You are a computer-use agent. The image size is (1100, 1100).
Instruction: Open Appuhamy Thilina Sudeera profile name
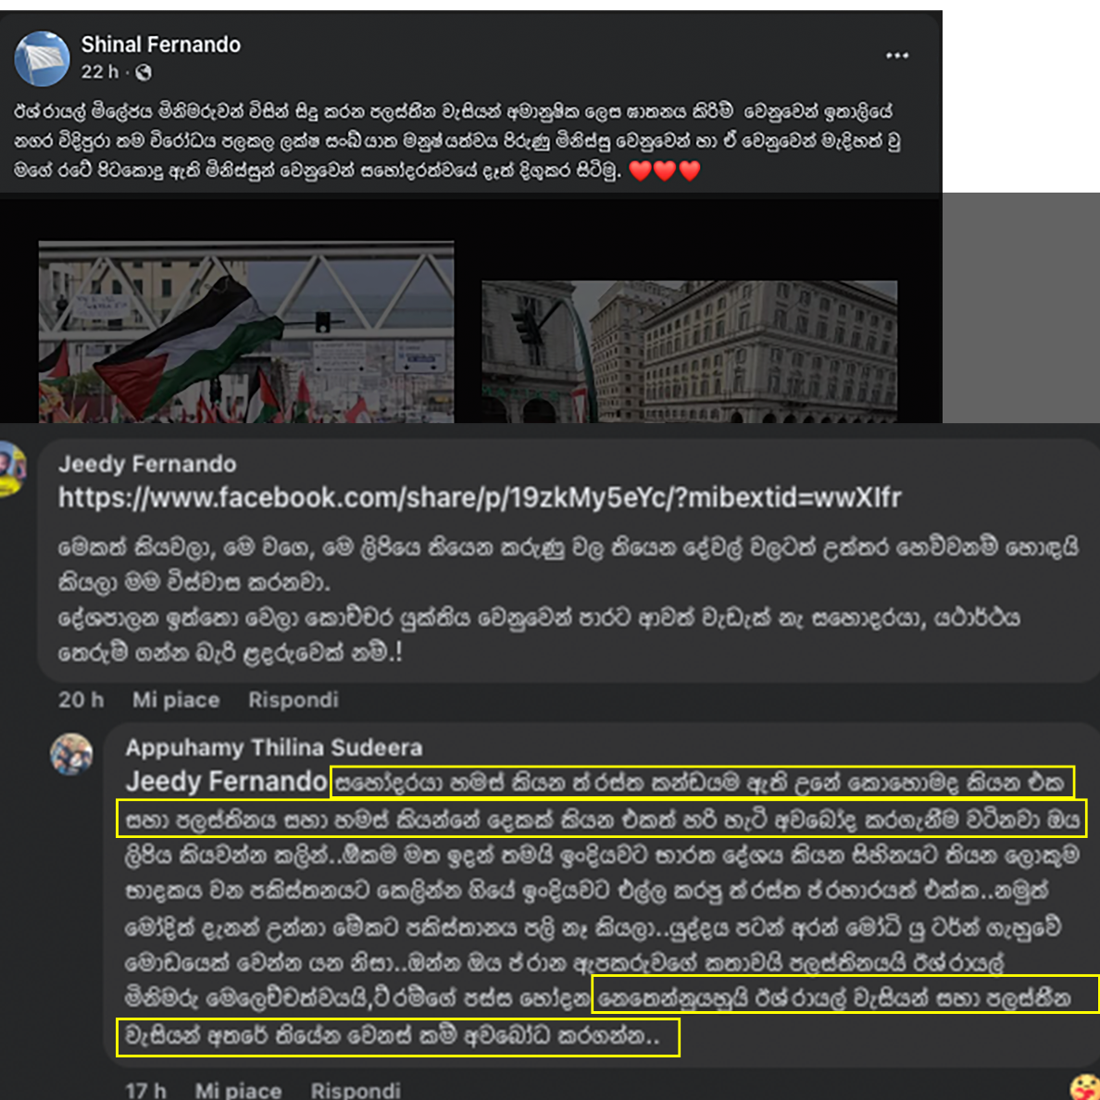coord(273,747)
